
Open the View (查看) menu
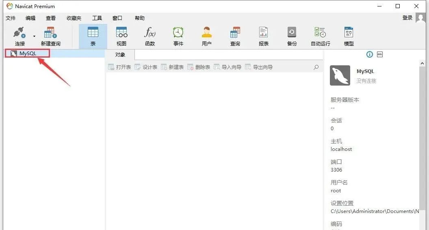pyautogui.click(x=51, y=18)
